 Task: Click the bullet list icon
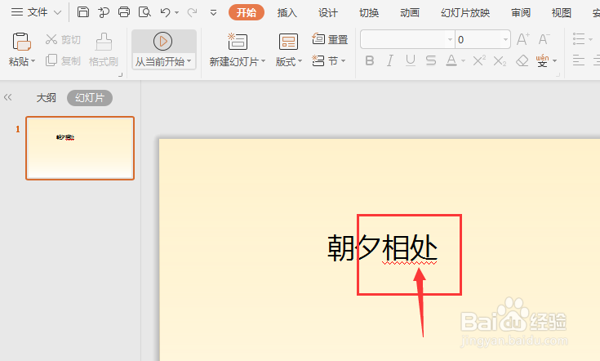click(579, 39)
